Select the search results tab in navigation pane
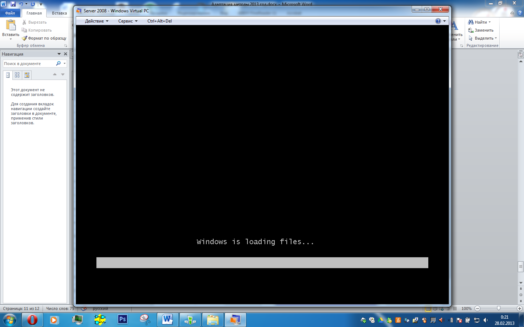 pyautogui.click(x=27, y=75)
